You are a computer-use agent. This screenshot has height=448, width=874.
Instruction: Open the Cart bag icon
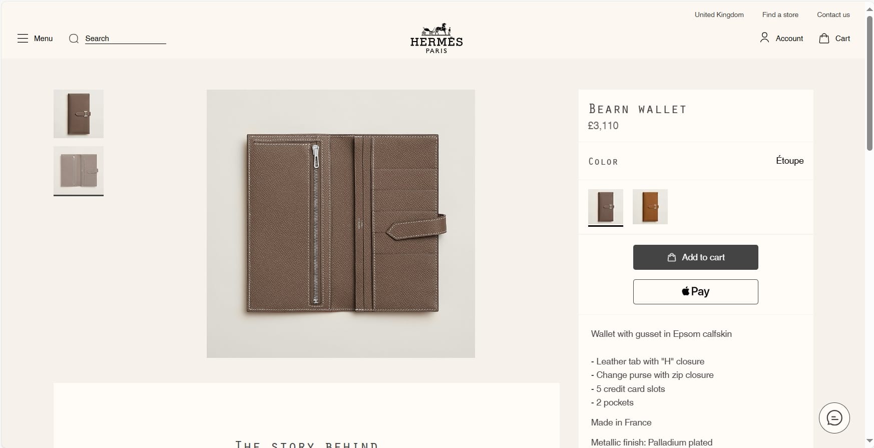click(824, 38)
